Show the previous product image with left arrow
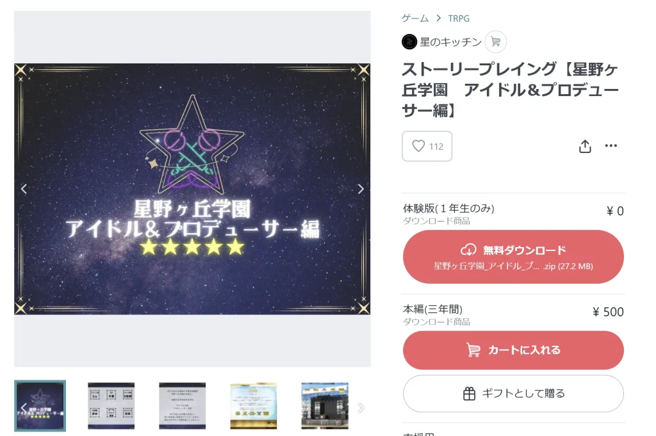This screenshot has height=436, width=656. click(x=24, y=189)
